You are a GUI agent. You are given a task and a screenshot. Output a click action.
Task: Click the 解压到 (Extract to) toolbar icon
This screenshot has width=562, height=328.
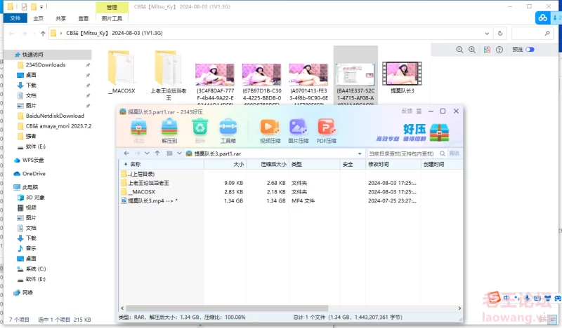(169, 130)
